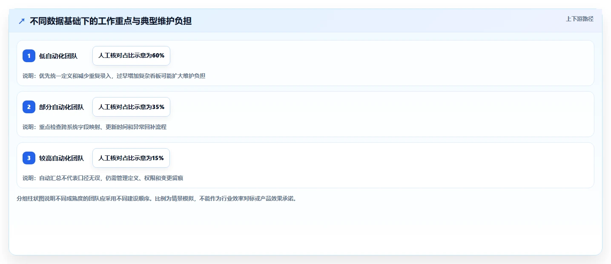
Task: Click the 较高自动化团队 label
Action: tap(62, 158)
